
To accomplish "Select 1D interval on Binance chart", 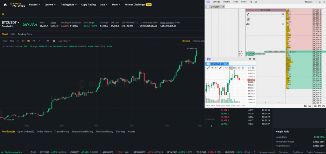I will [28, 41].
